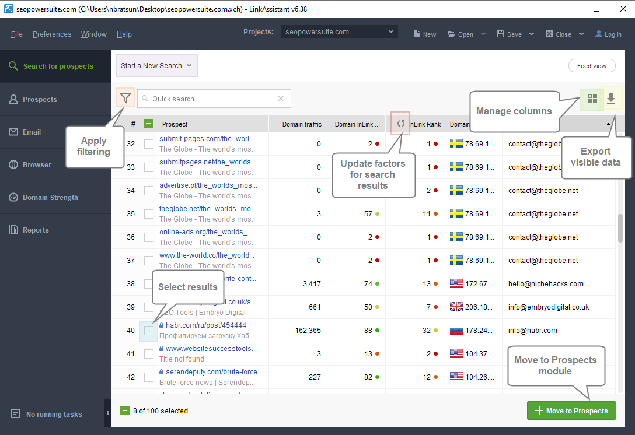Check the checkbox for serendeputy.com row 42
635x435 pixels.
(x=149, y=377)
